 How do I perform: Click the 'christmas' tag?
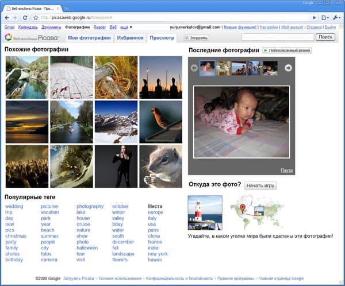(16, 236)
